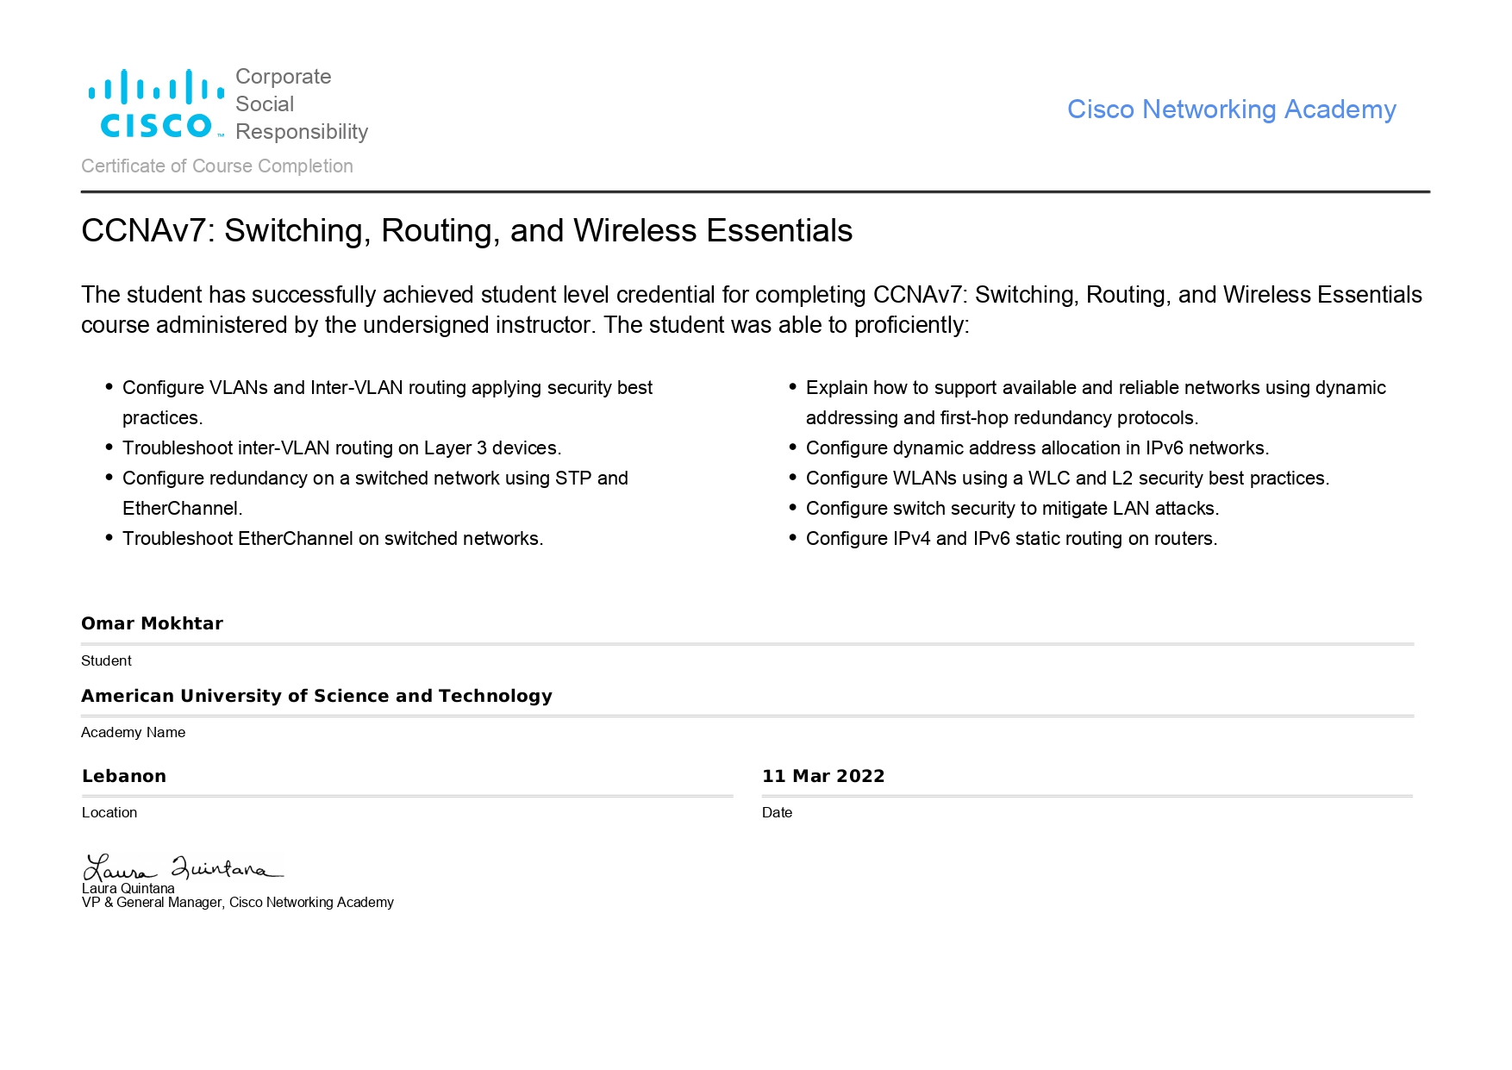1512x1070 pixels.
Task: Click the Configure IPv4 and IPv6 static routing bullet
Action: (x=1011, y=539)
